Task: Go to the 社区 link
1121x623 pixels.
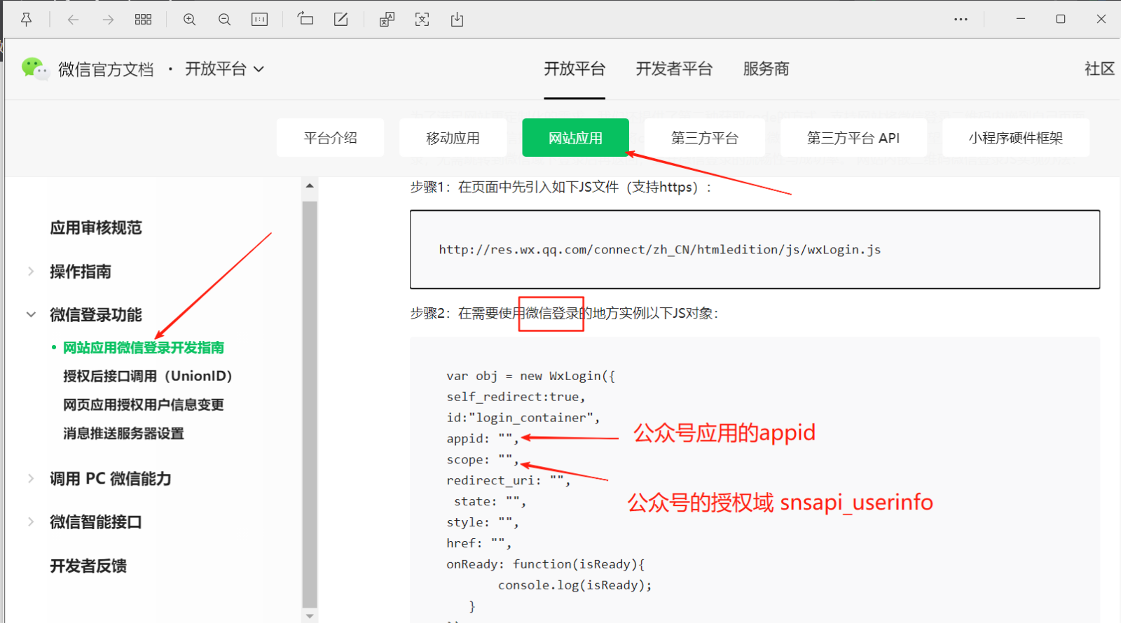Action: (1099, 69)
